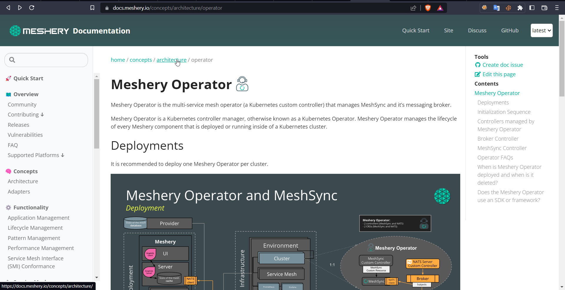Open the Brave Wallet icon
Image resolution: width=565 pixels, height=290 pixels.
coord(544,8)
